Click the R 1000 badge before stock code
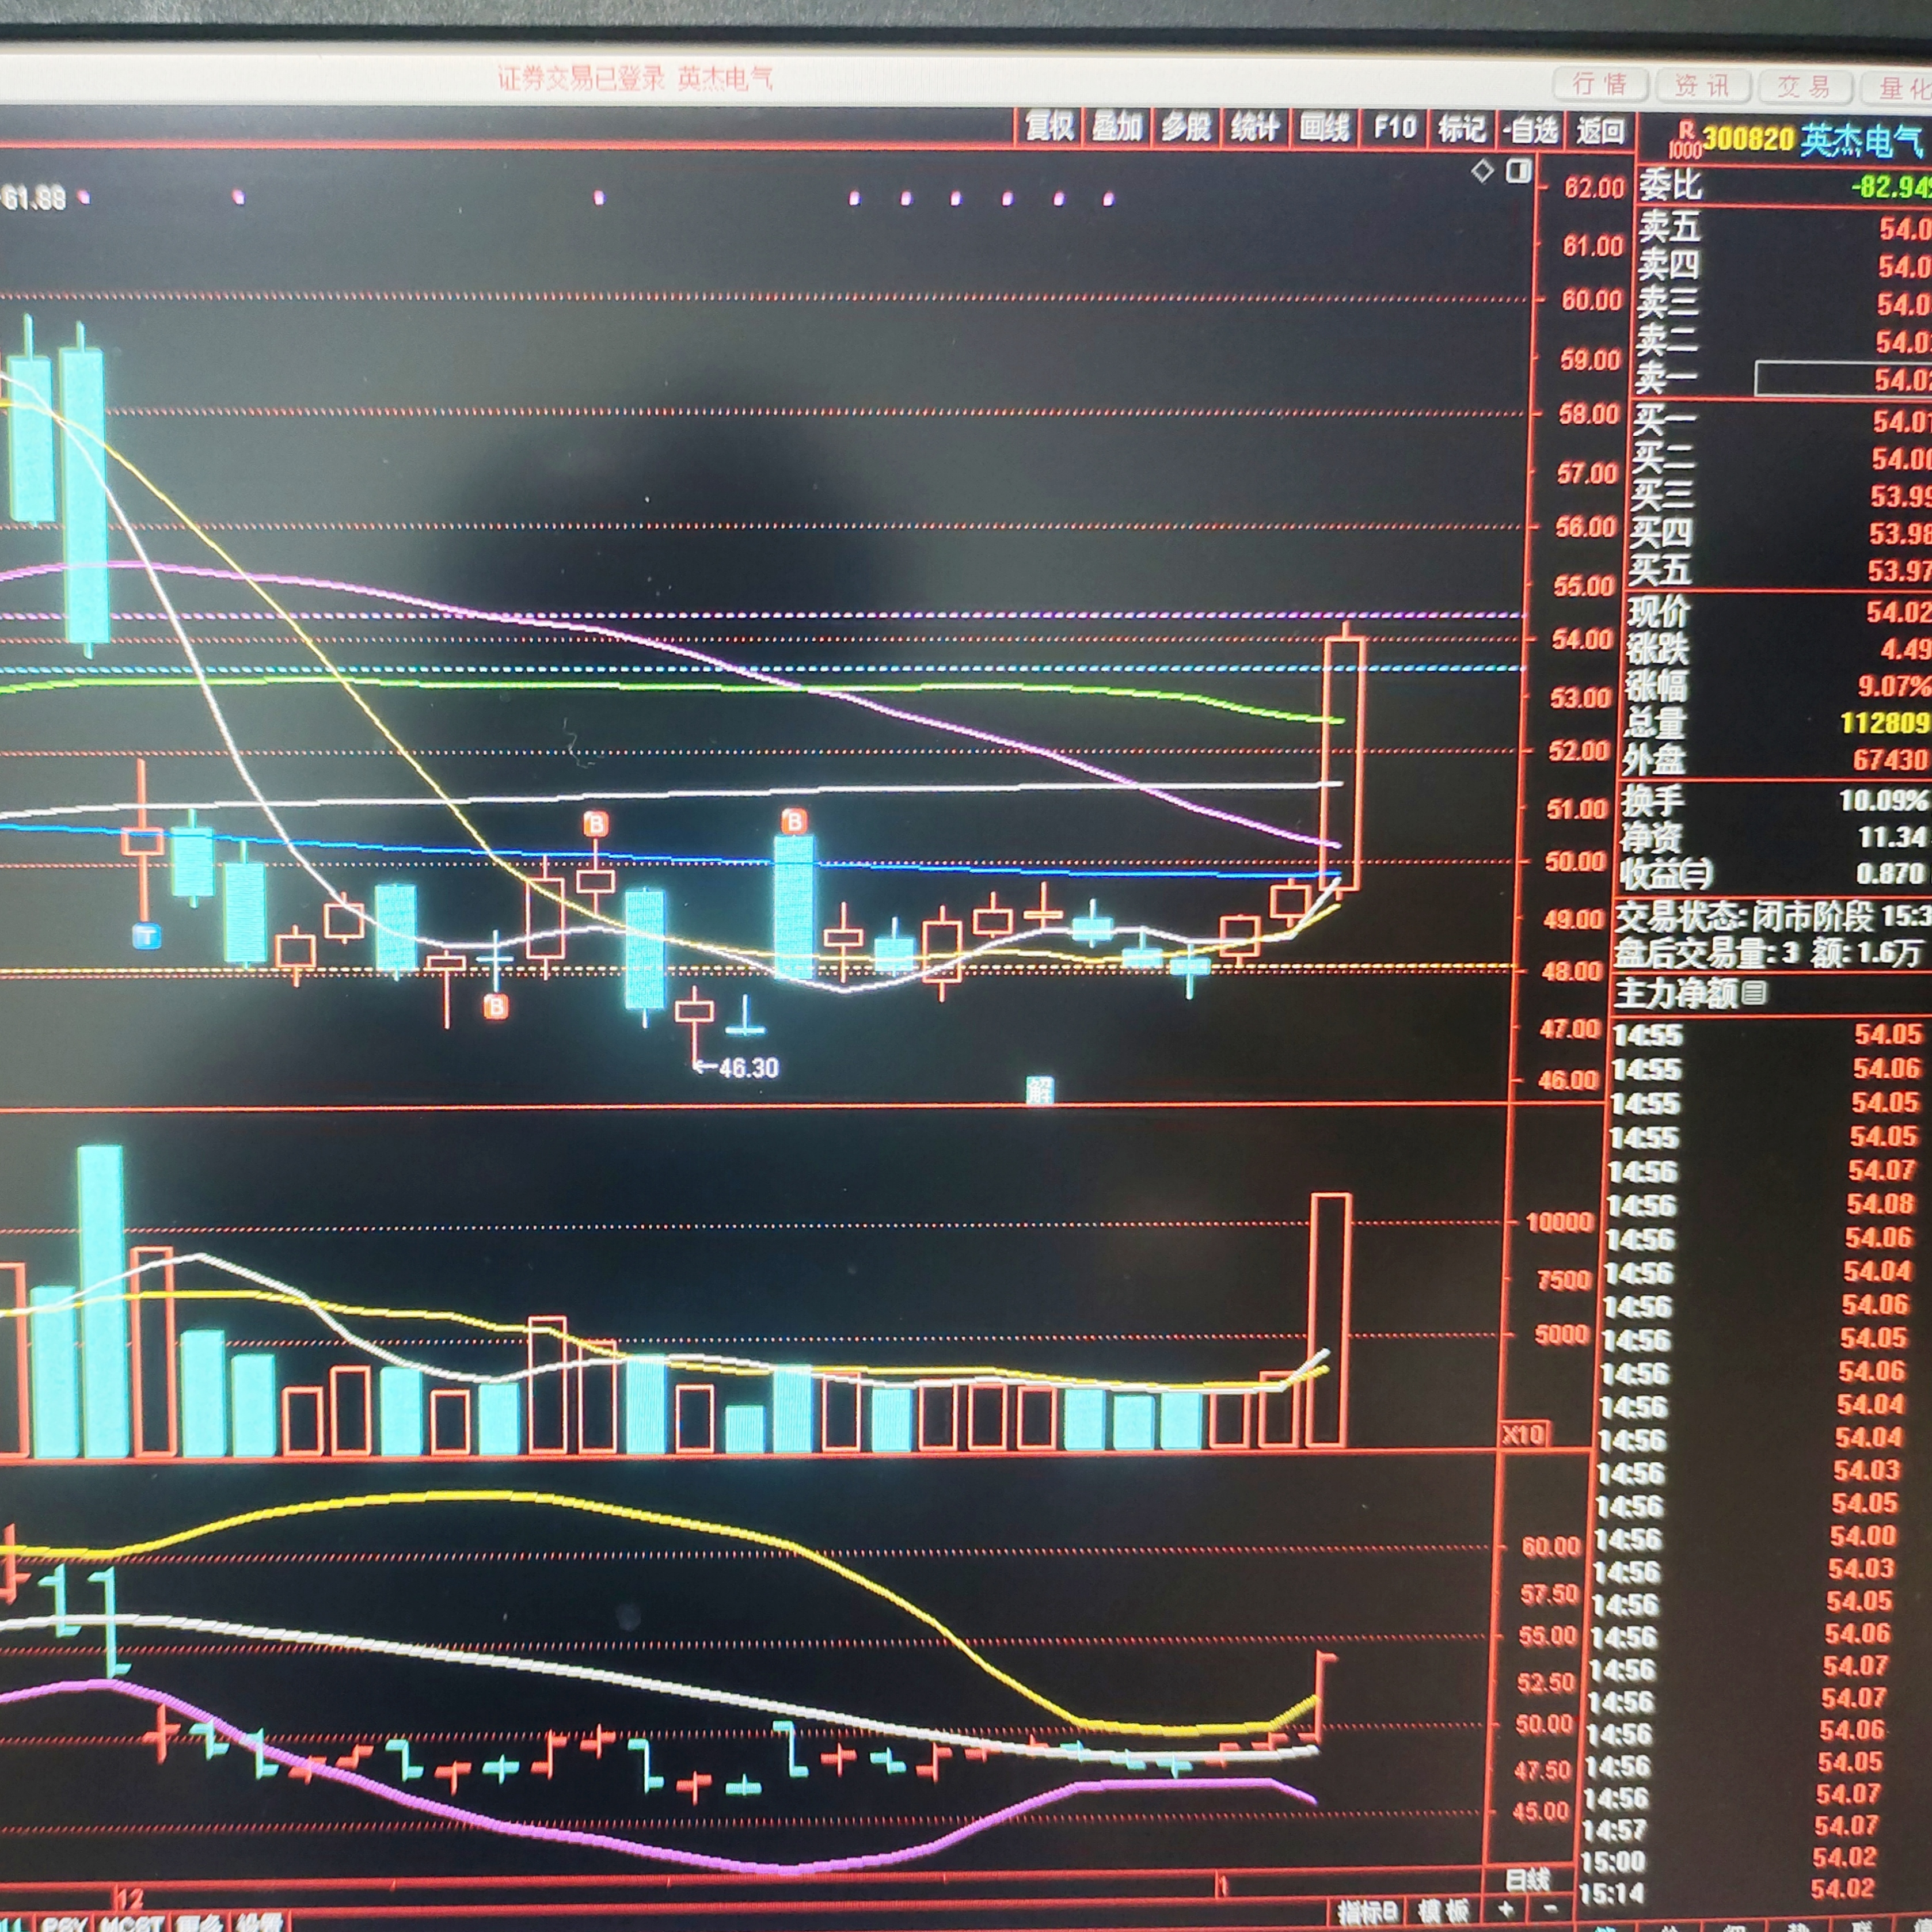This screenshot has width=1932, height=1932. pyautogui.click(x=1685, y=139)
